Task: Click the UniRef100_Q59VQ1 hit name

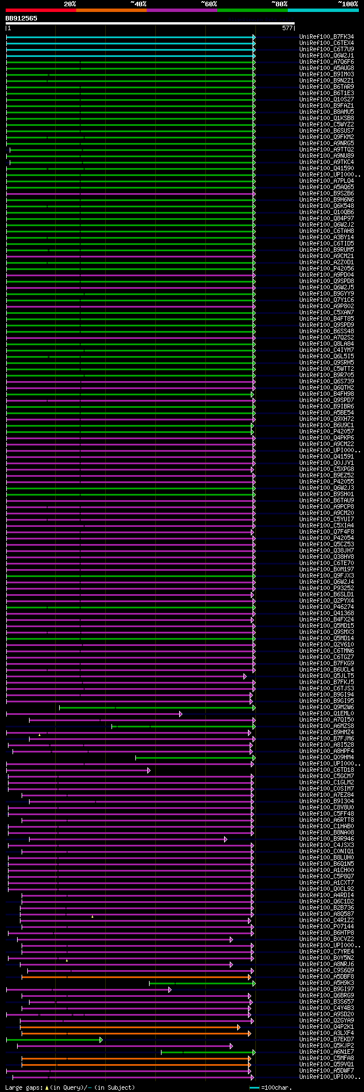Action: [x=326, y=1064]
